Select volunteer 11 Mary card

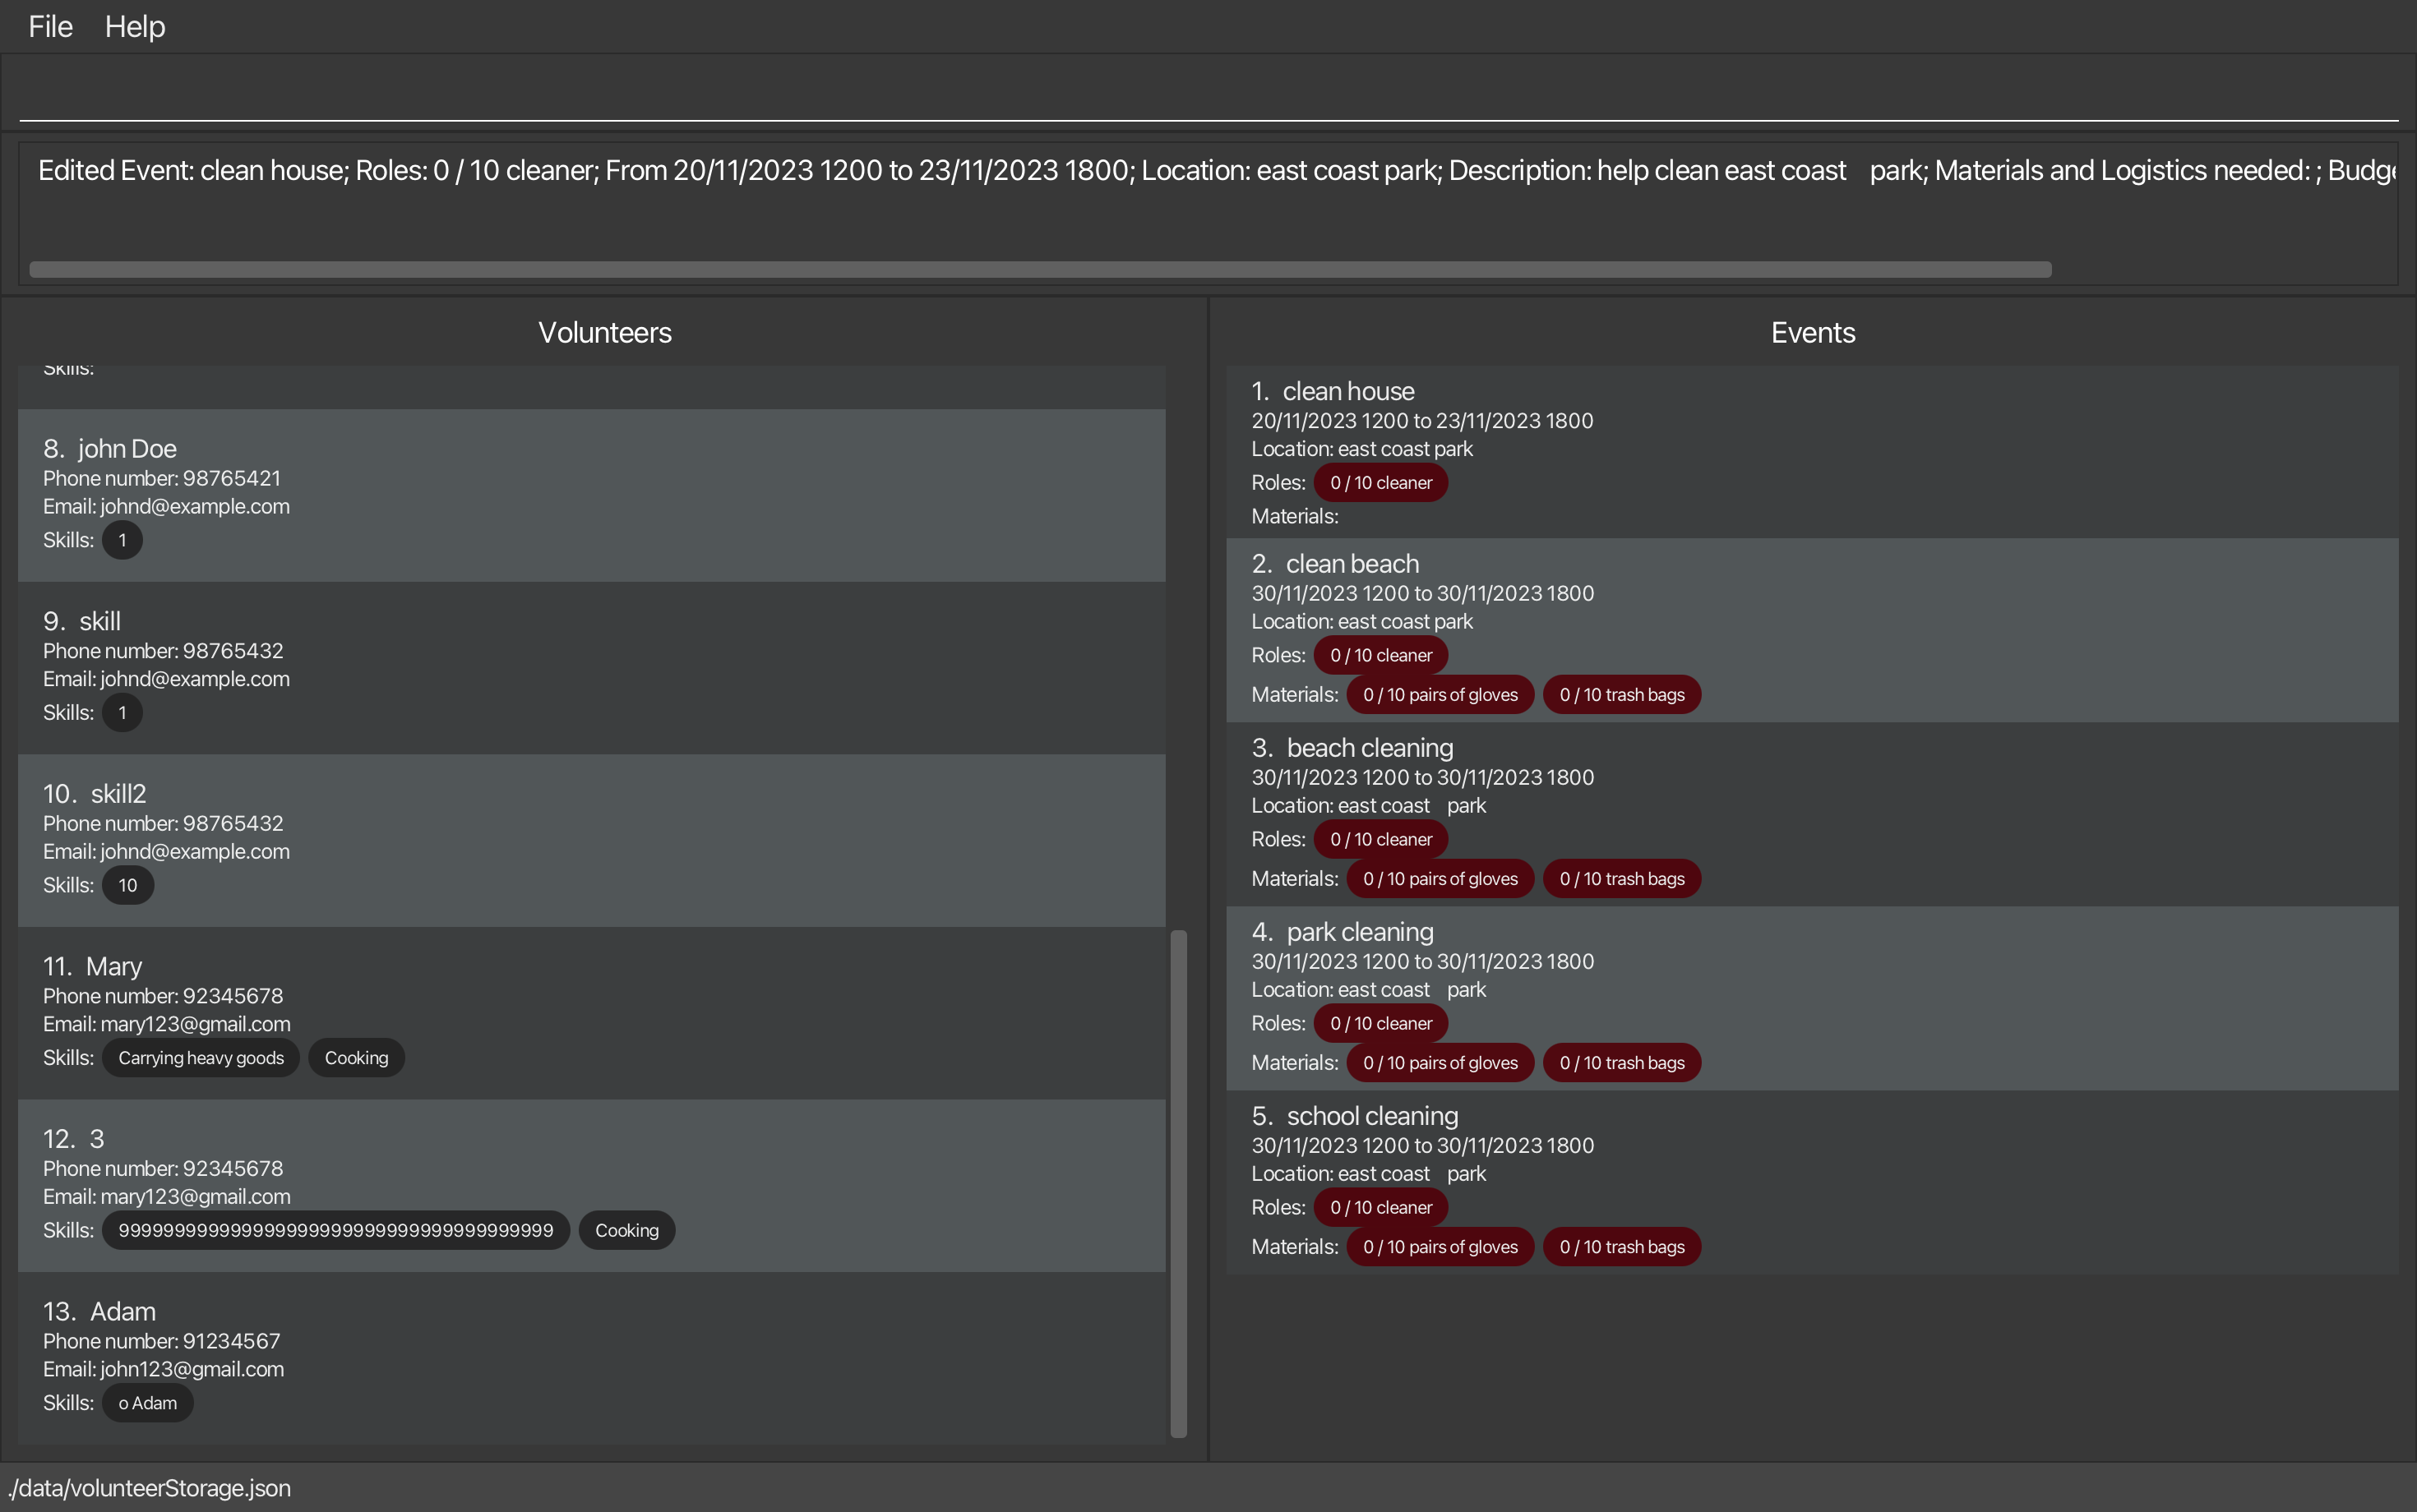coord(590,1011)
